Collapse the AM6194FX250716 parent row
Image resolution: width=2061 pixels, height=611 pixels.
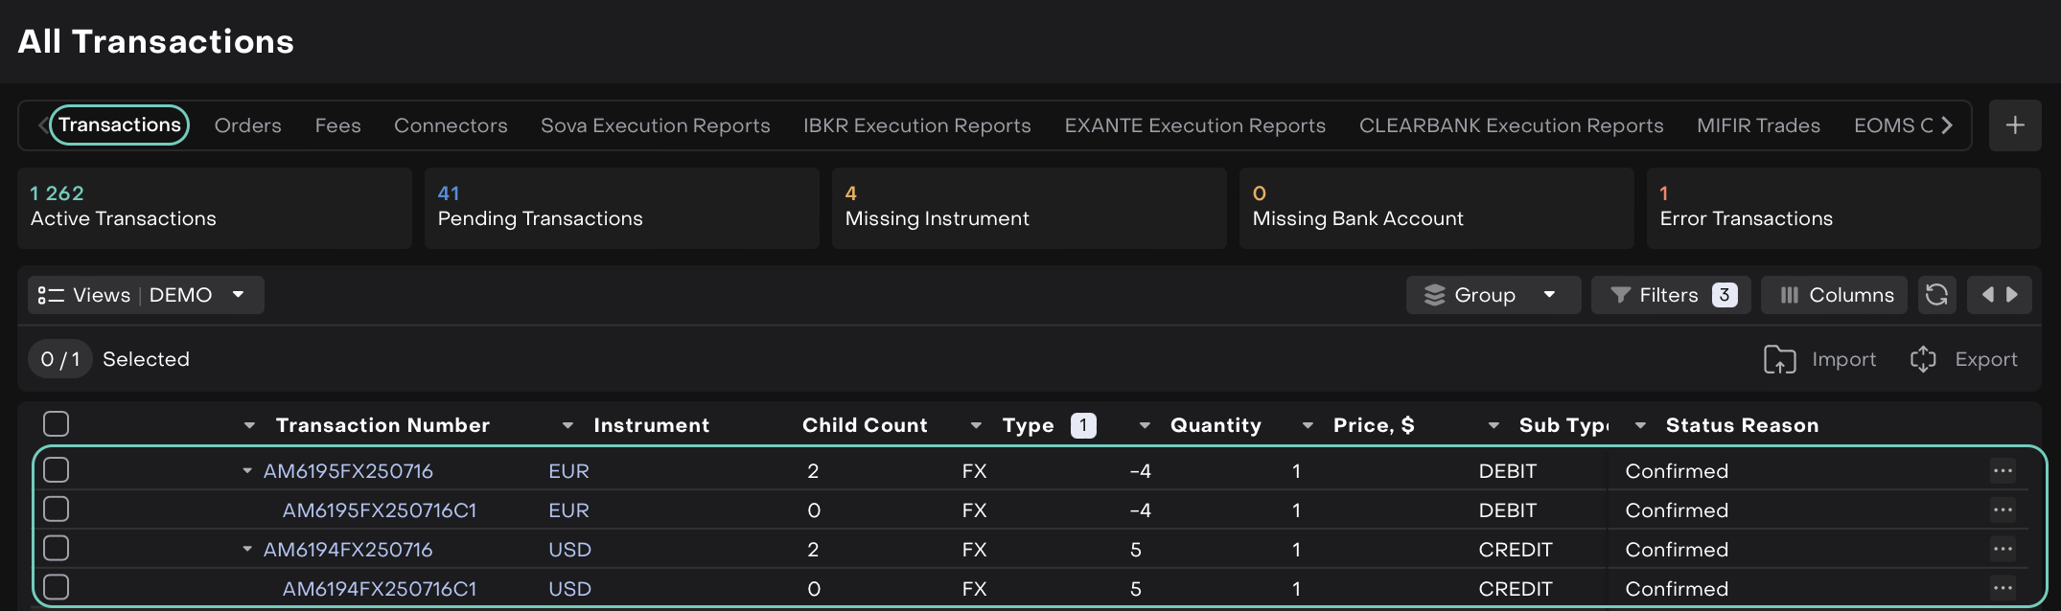point(247,550)
